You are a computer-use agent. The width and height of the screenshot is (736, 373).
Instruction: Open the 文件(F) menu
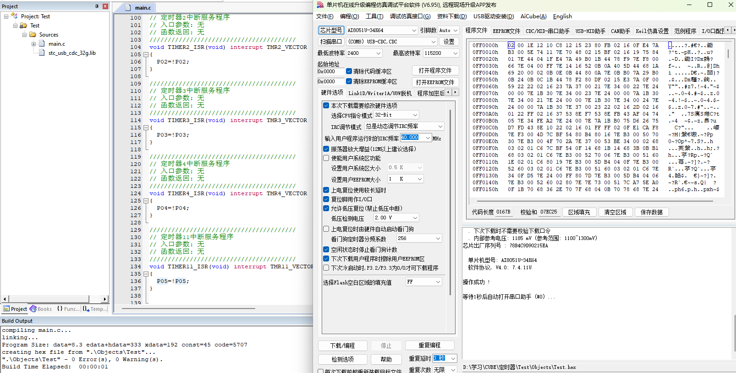pyautogui.click(x=324, y=16)
